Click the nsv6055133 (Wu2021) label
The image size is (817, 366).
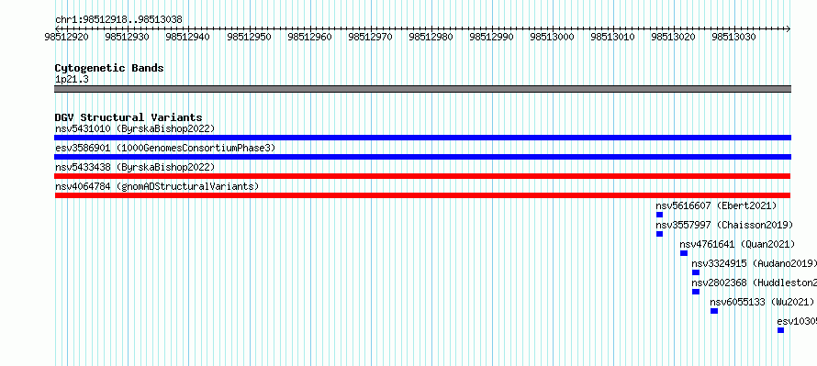[762, 302]
